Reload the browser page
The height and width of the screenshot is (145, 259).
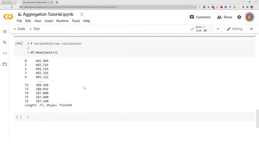pos(12,7)
